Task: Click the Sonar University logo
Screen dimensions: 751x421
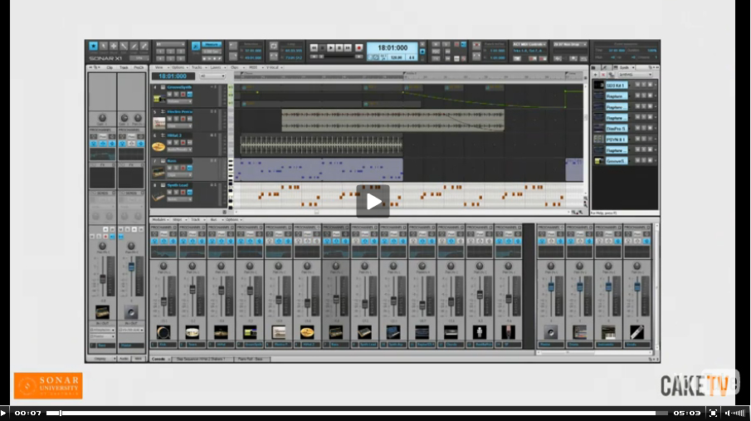Action: (48, 385)
